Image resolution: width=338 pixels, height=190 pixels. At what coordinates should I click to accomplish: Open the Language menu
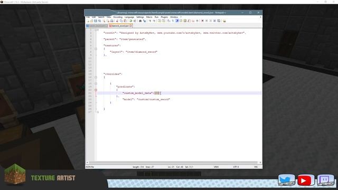[129, 17]
